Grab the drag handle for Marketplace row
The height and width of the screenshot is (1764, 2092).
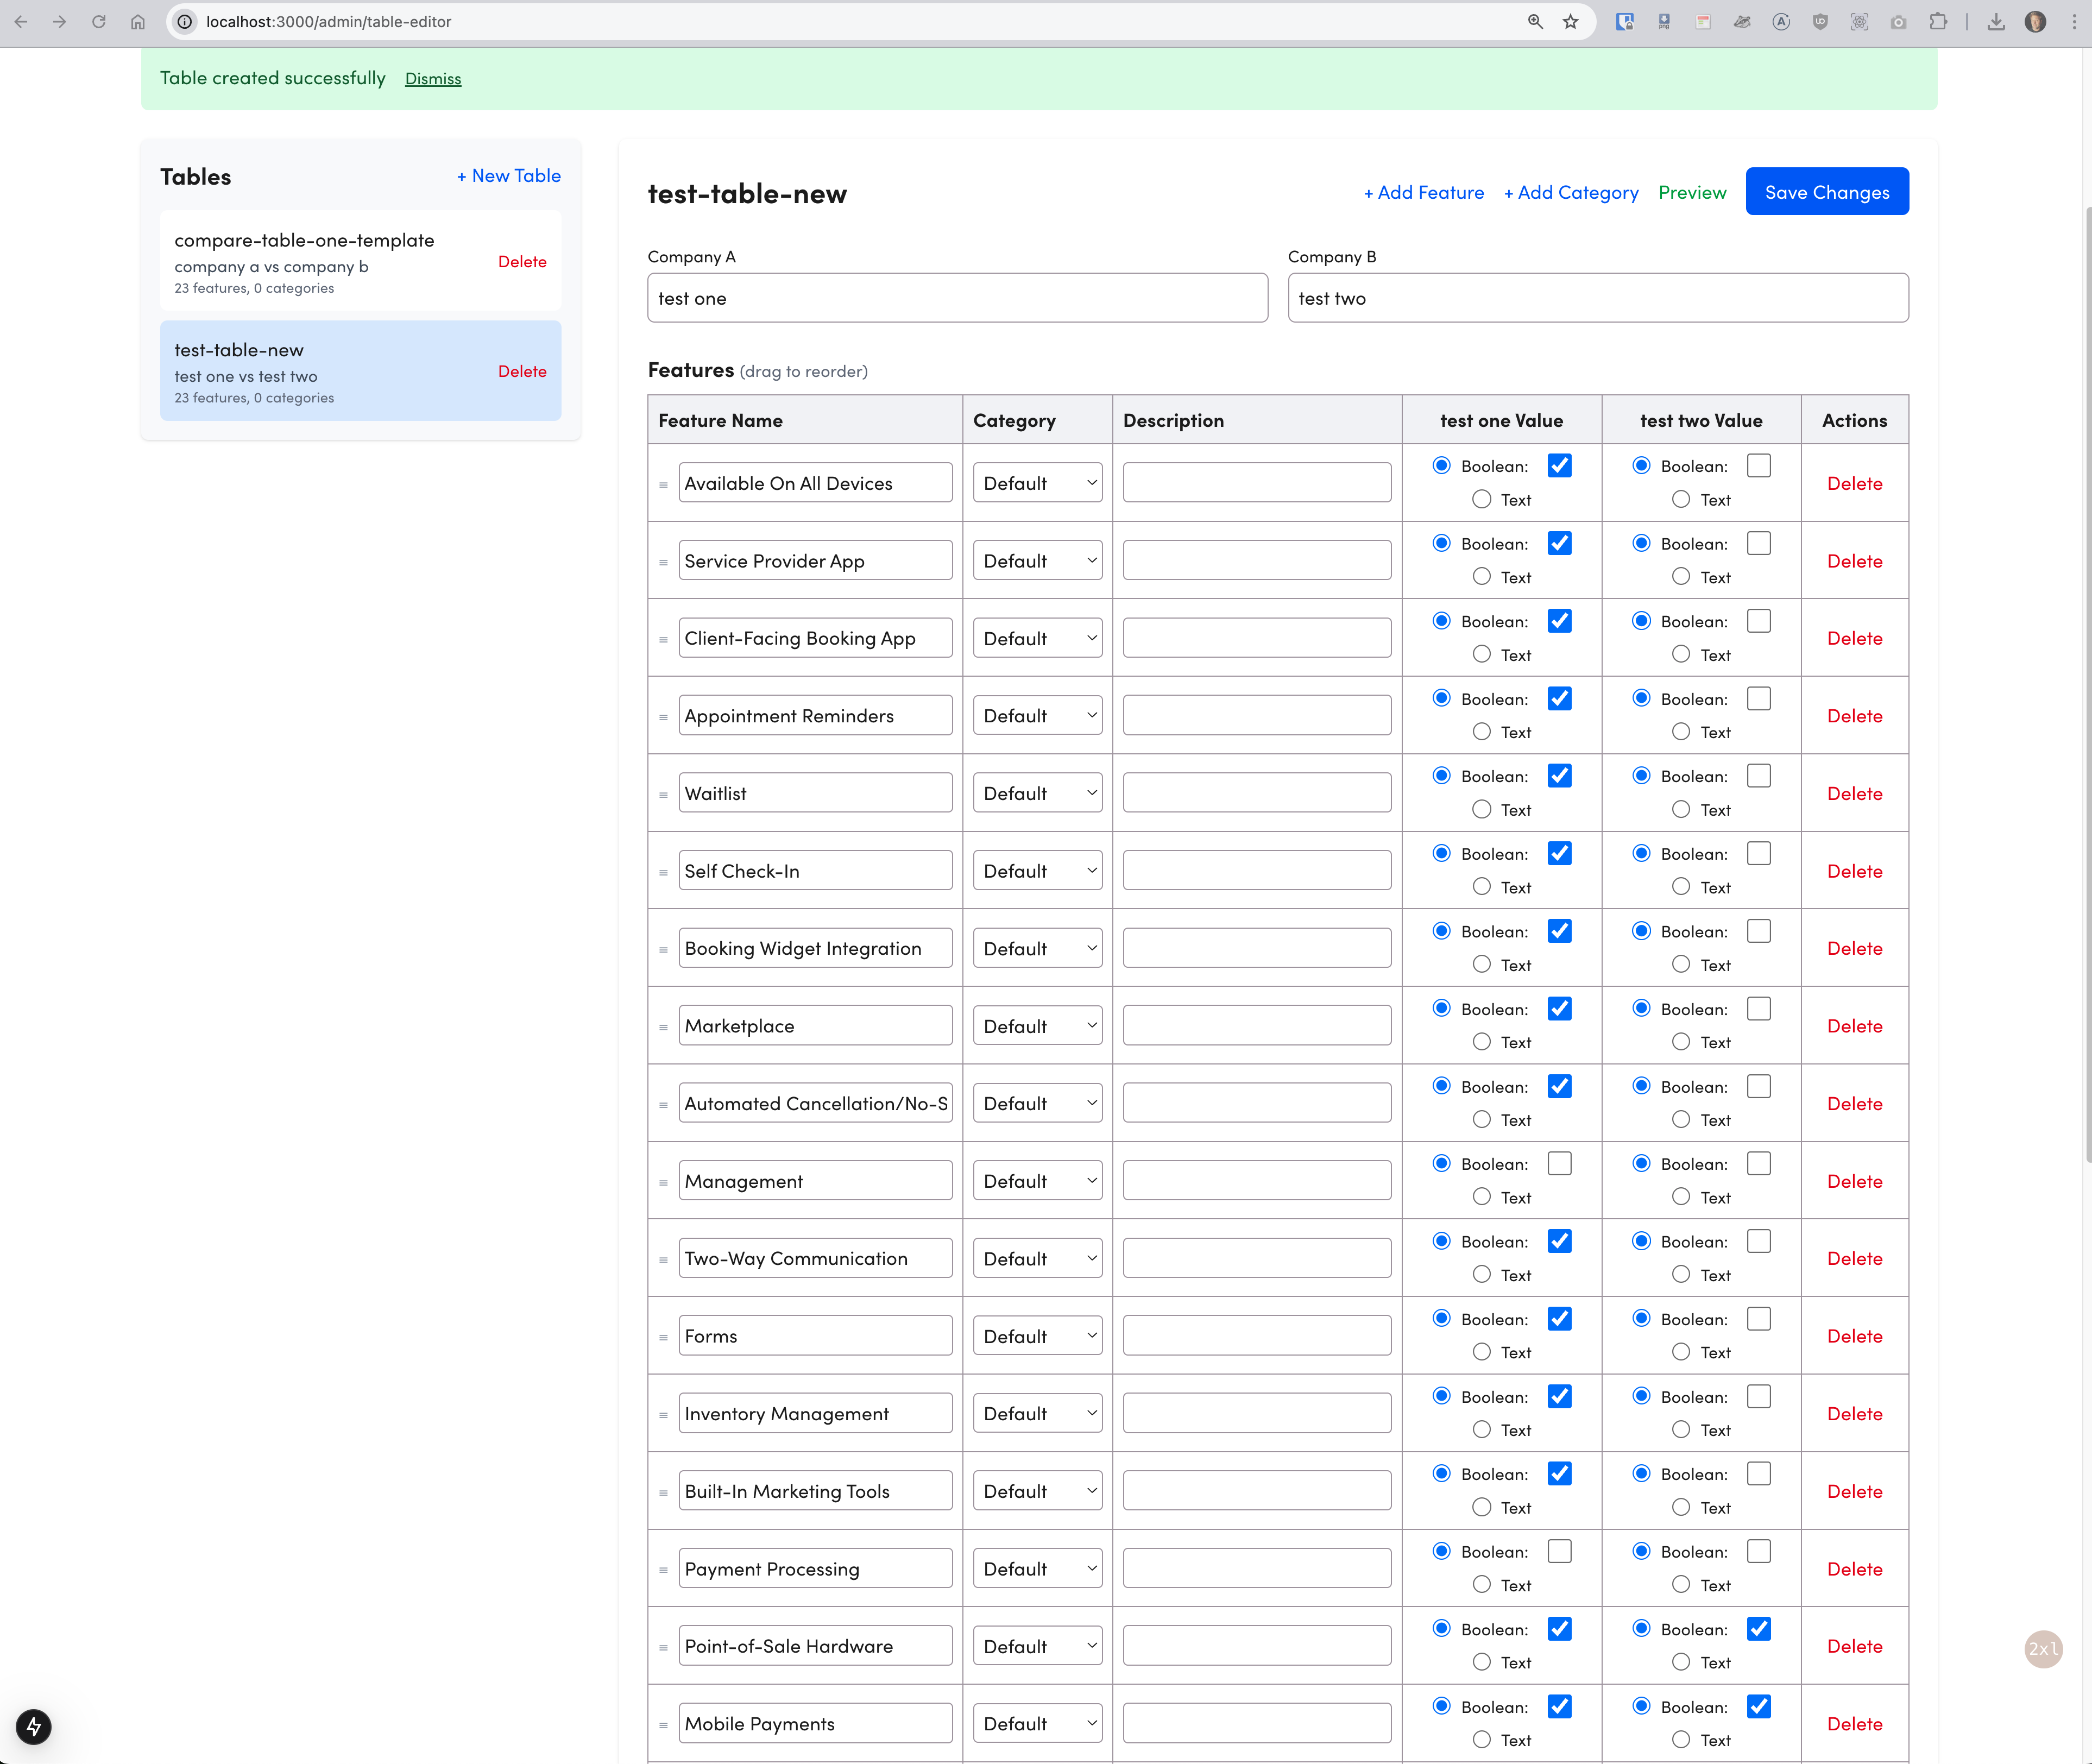click(663, 1028)
